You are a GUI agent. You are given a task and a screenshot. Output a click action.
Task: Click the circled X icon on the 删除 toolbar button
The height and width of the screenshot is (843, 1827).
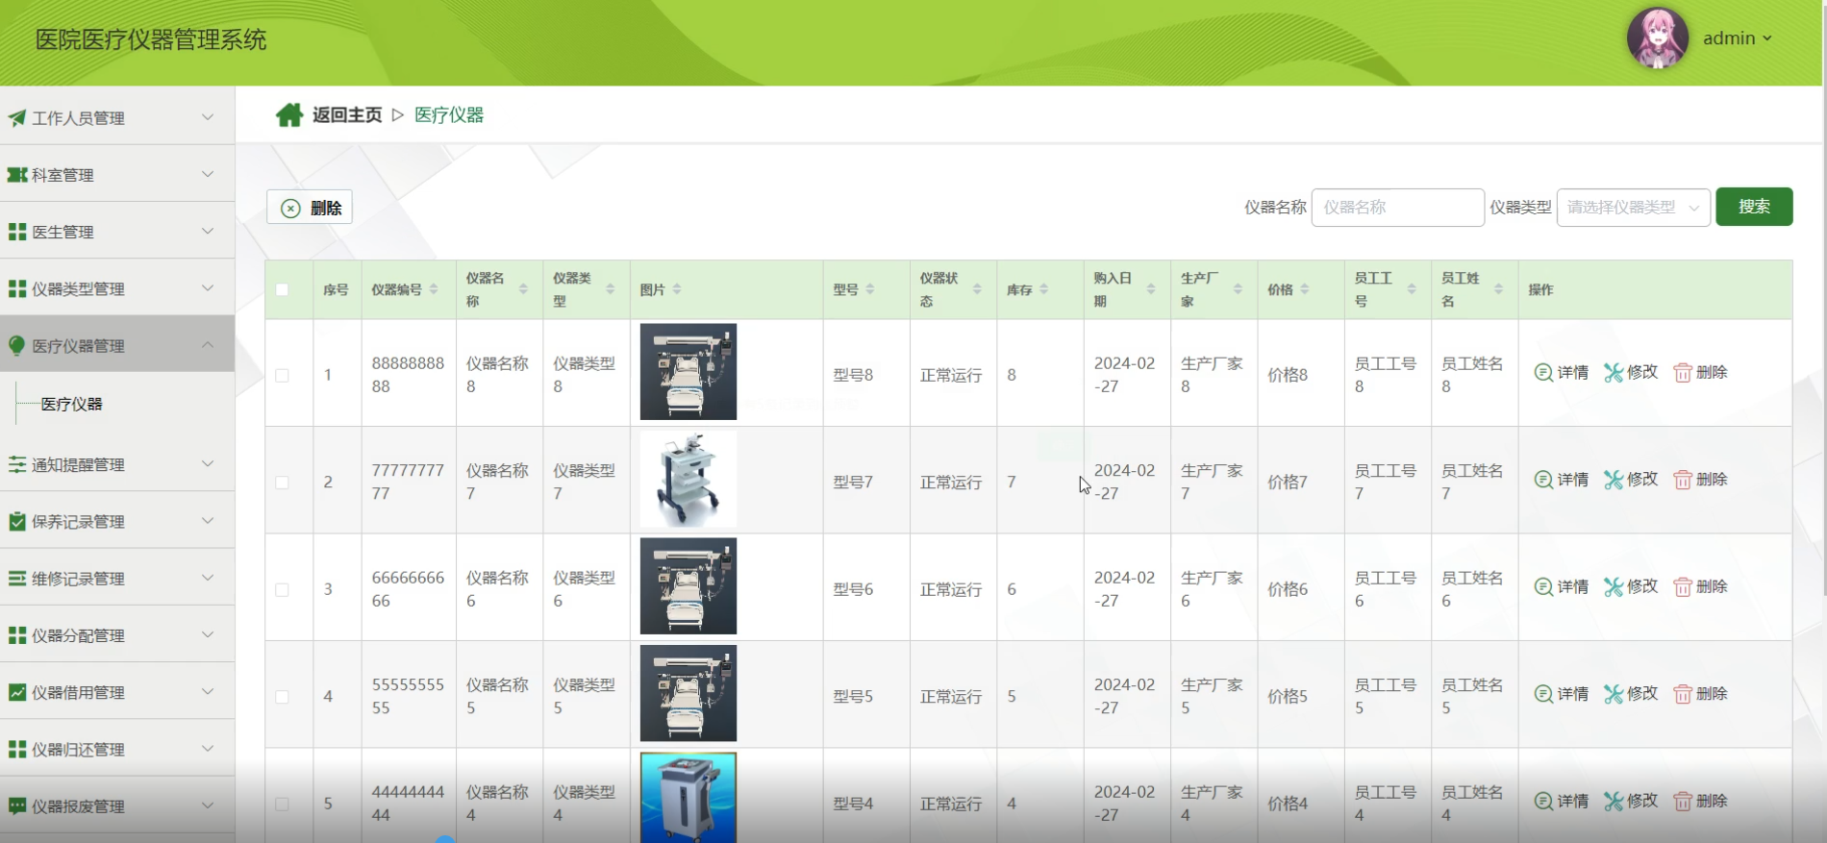click(x=290, y=209)
